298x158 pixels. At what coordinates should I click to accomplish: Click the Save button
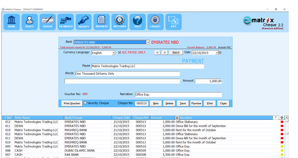(183, 103)
